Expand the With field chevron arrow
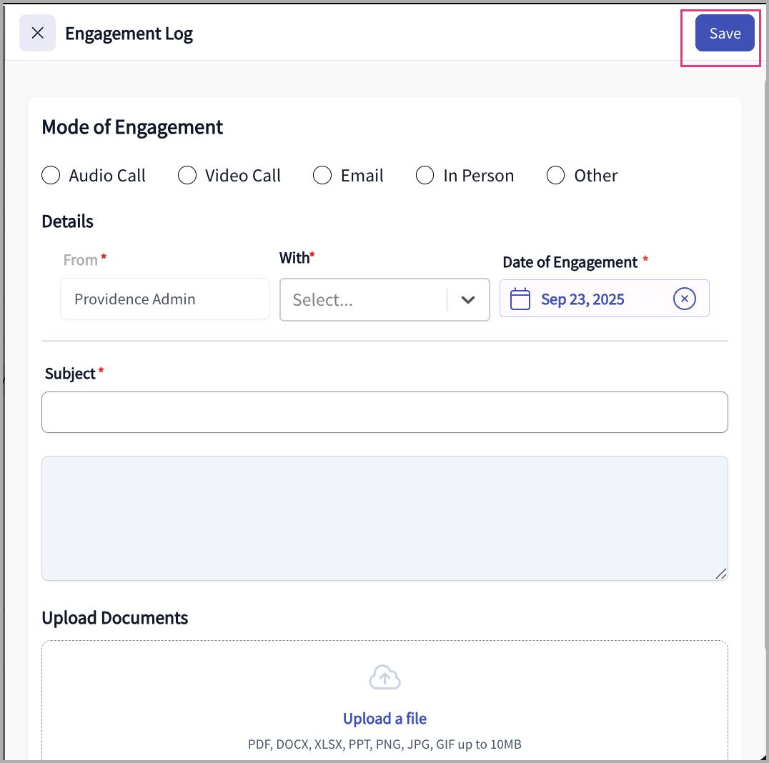The image size is (769, 763). (468, 300)
